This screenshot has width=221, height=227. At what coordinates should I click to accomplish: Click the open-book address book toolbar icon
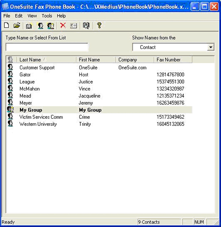coord(29,26)
